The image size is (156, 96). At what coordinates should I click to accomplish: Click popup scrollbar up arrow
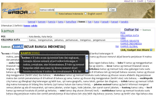tap(87, 57)
